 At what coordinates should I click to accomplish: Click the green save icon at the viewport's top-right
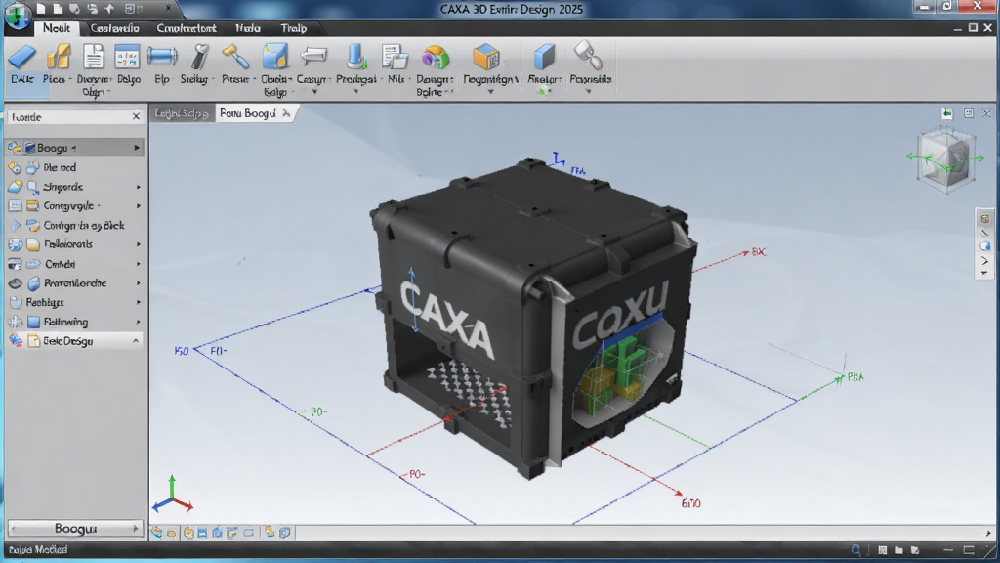(947, 113)
